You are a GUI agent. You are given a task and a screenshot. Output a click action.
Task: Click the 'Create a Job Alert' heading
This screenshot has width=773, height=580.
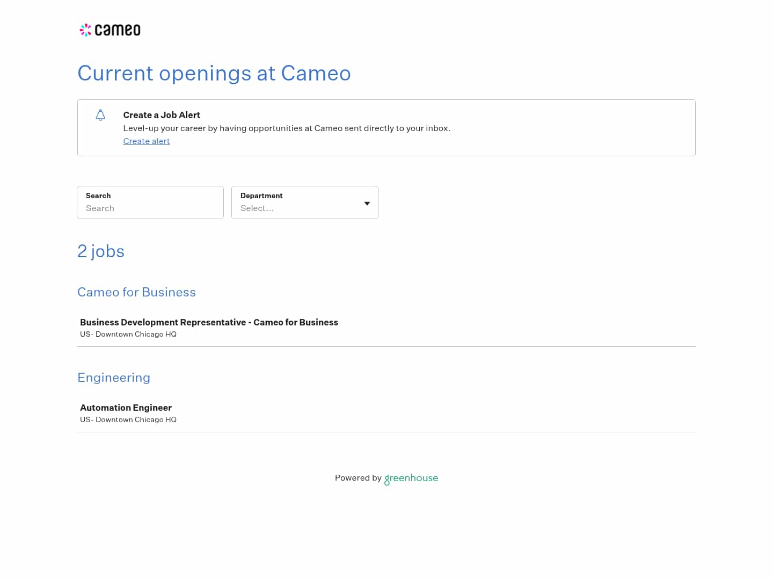pos(162,115)
